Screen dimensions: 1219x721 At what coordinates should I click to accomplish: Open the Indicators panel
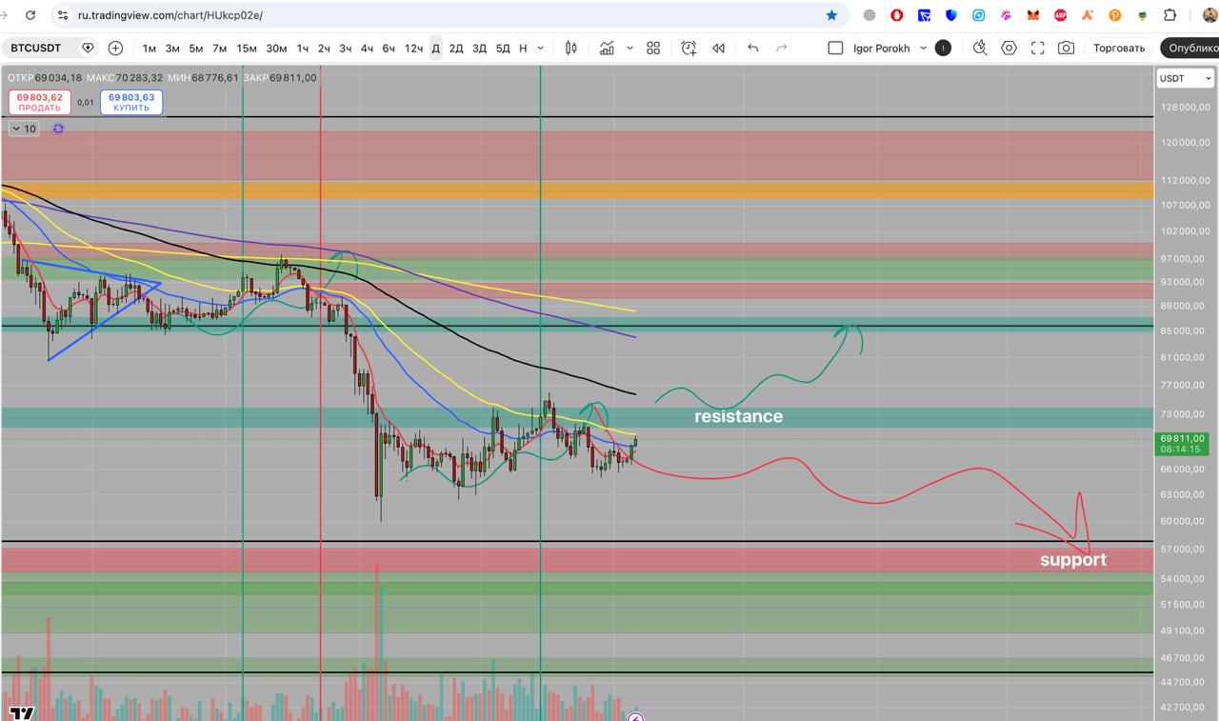(x=607, y=48)
